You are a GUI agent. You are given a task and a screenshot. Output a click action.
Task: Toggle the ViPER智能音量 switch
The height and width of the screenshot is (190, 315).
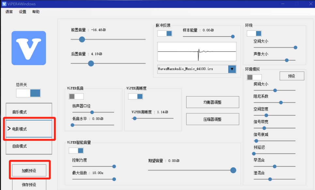(76, 151)
